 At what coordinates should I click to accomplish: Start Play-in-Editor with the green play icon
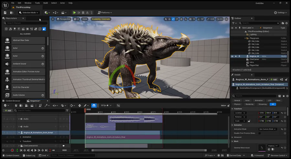pos(74,13)
